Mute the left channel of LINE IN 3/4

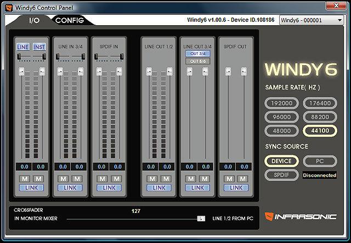[63, 179]
